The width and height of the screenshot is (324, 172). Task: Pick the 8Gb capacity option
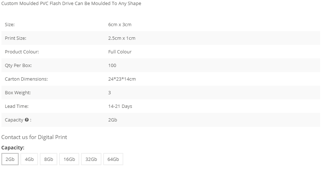[48, 159]
